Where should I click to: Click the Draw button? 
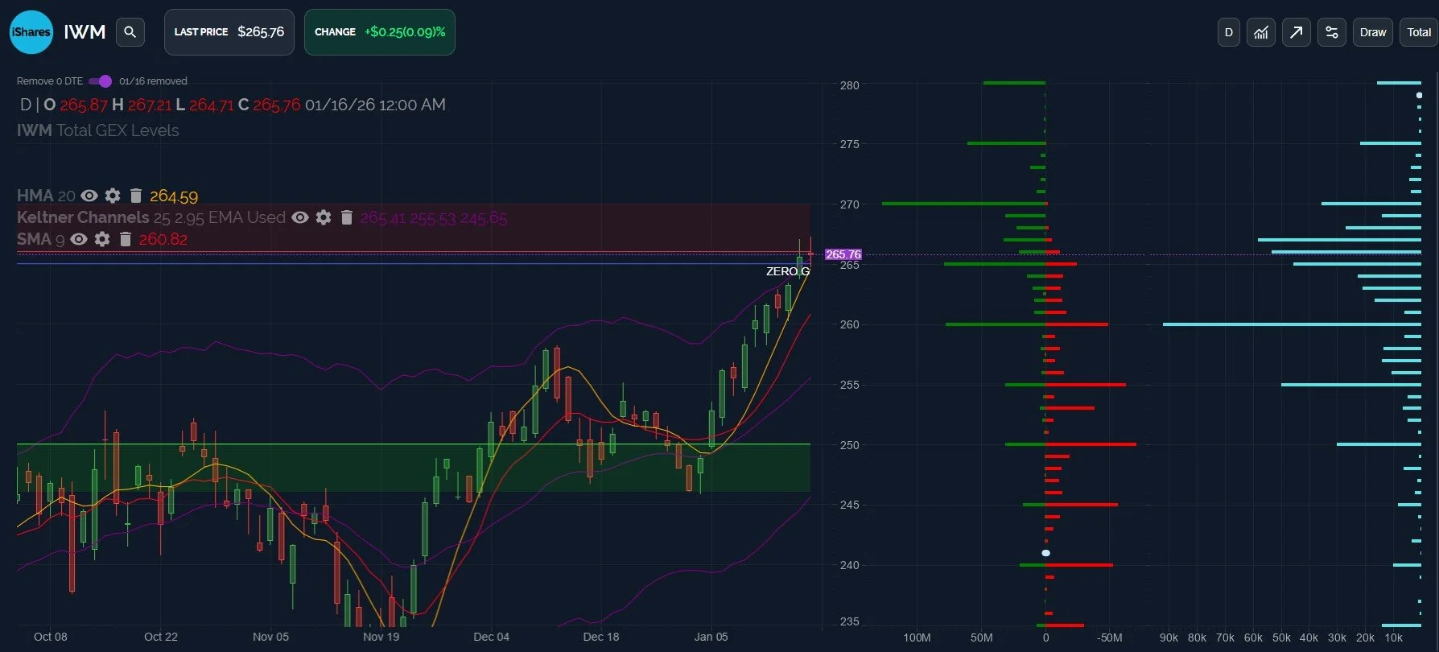tap(1372, 32)
